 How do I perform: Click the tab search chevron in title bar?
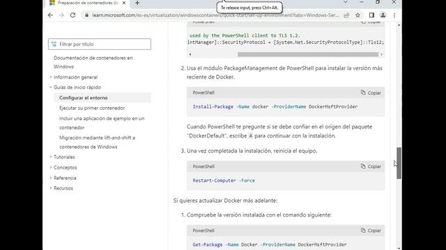click(345, 2)
